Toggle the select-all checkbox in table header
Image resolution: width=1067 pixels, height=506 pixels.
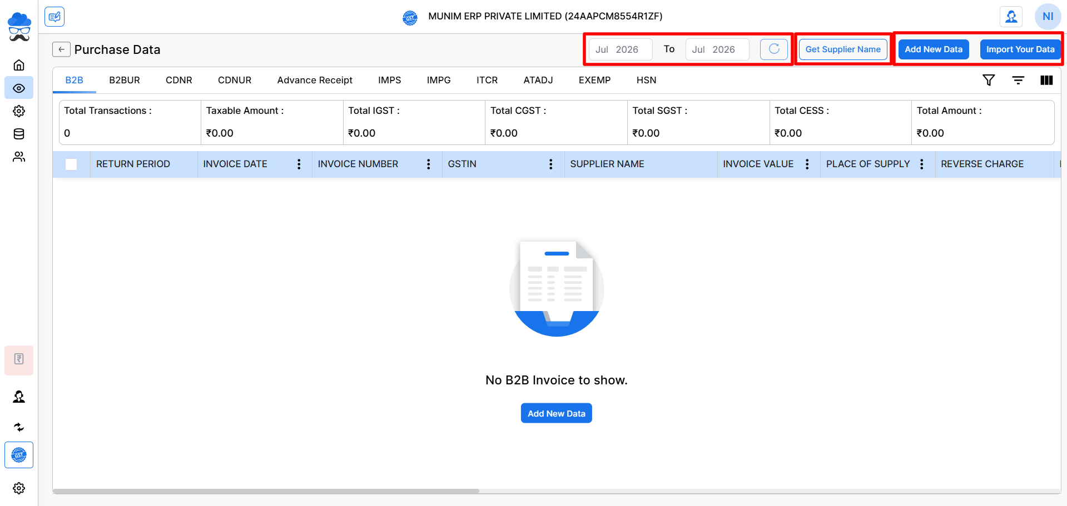click(71, 164)
